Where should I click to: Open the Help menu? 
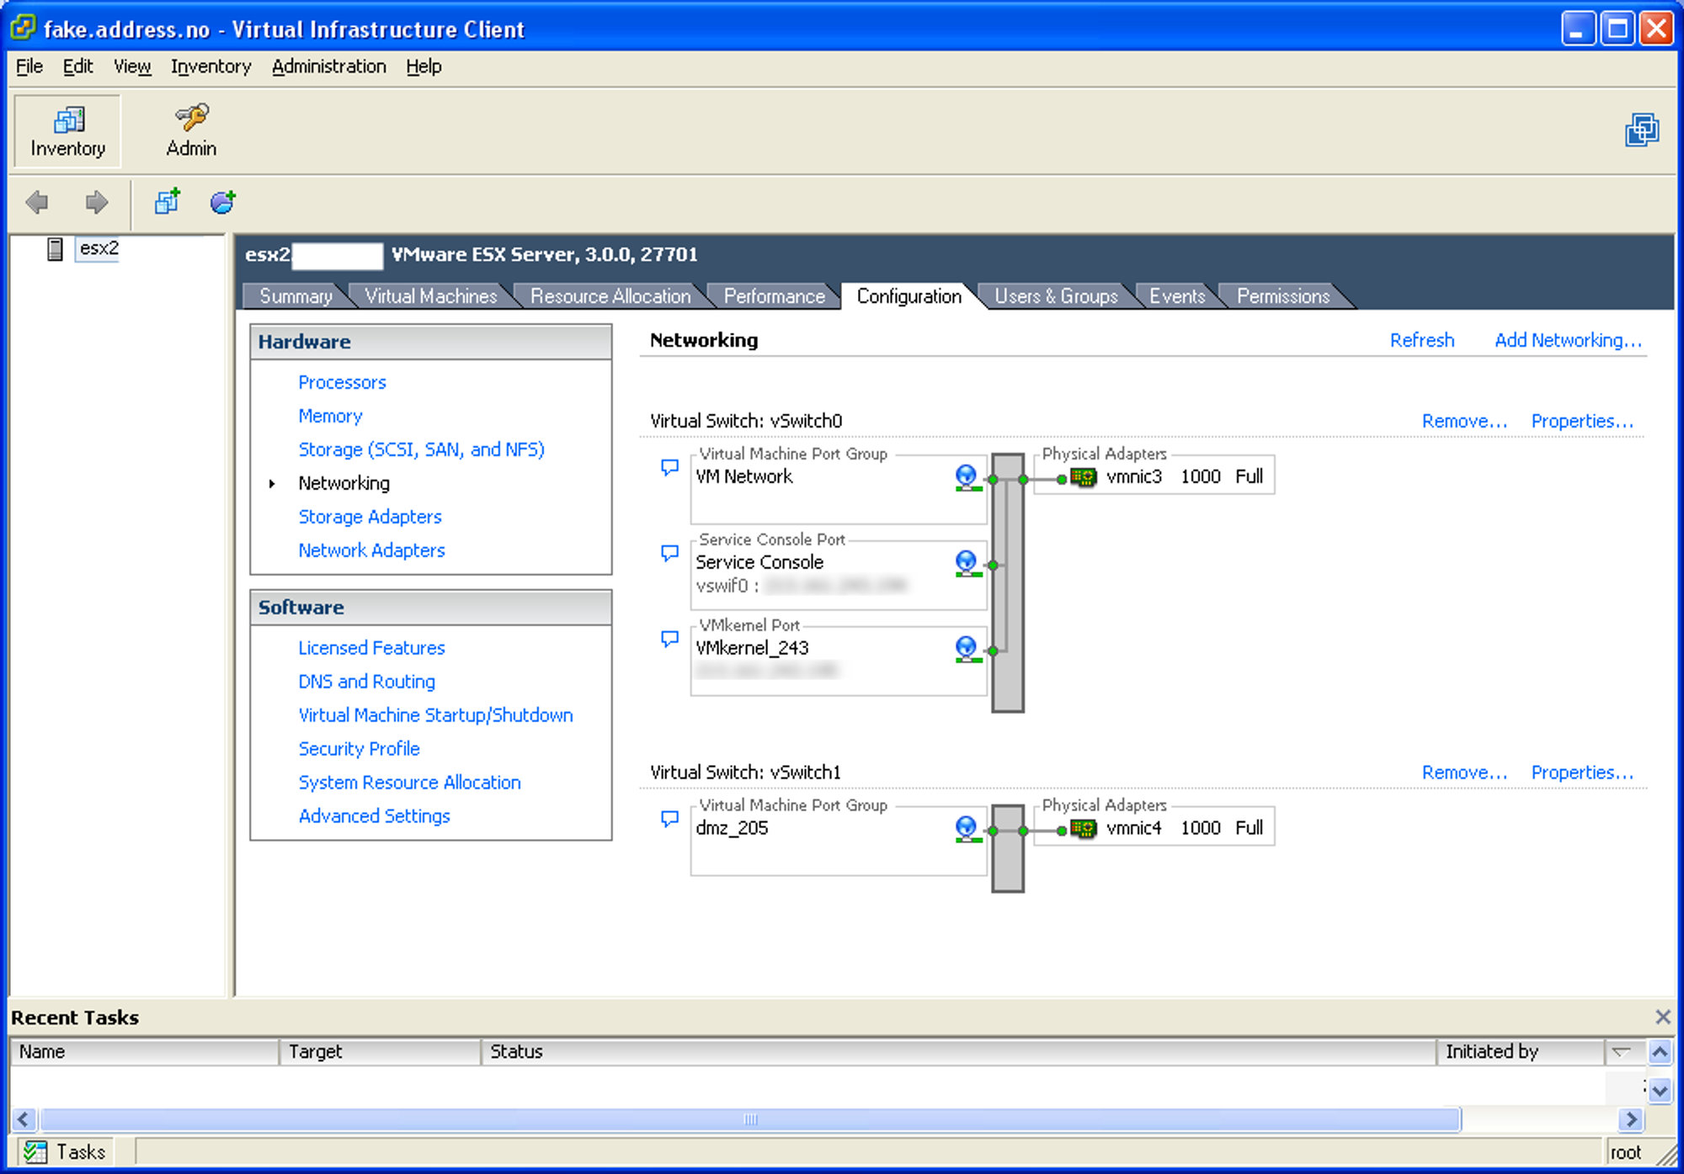(x=424, y=66)
